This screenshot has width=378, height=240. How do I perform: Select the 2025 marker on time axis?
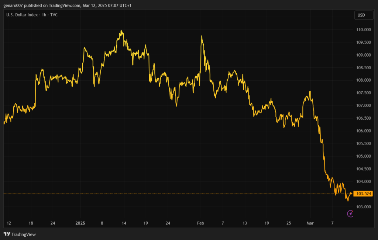click(x=80, y=223)
